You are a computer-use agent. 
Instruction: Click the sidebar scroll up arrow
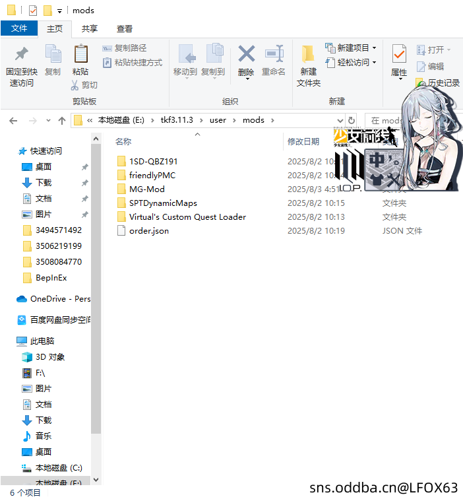[x=96, y=139]
